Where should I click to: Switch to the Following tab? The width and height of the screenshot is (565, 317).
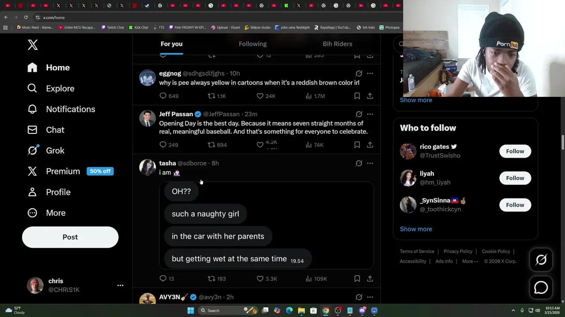tap(252, 44)
